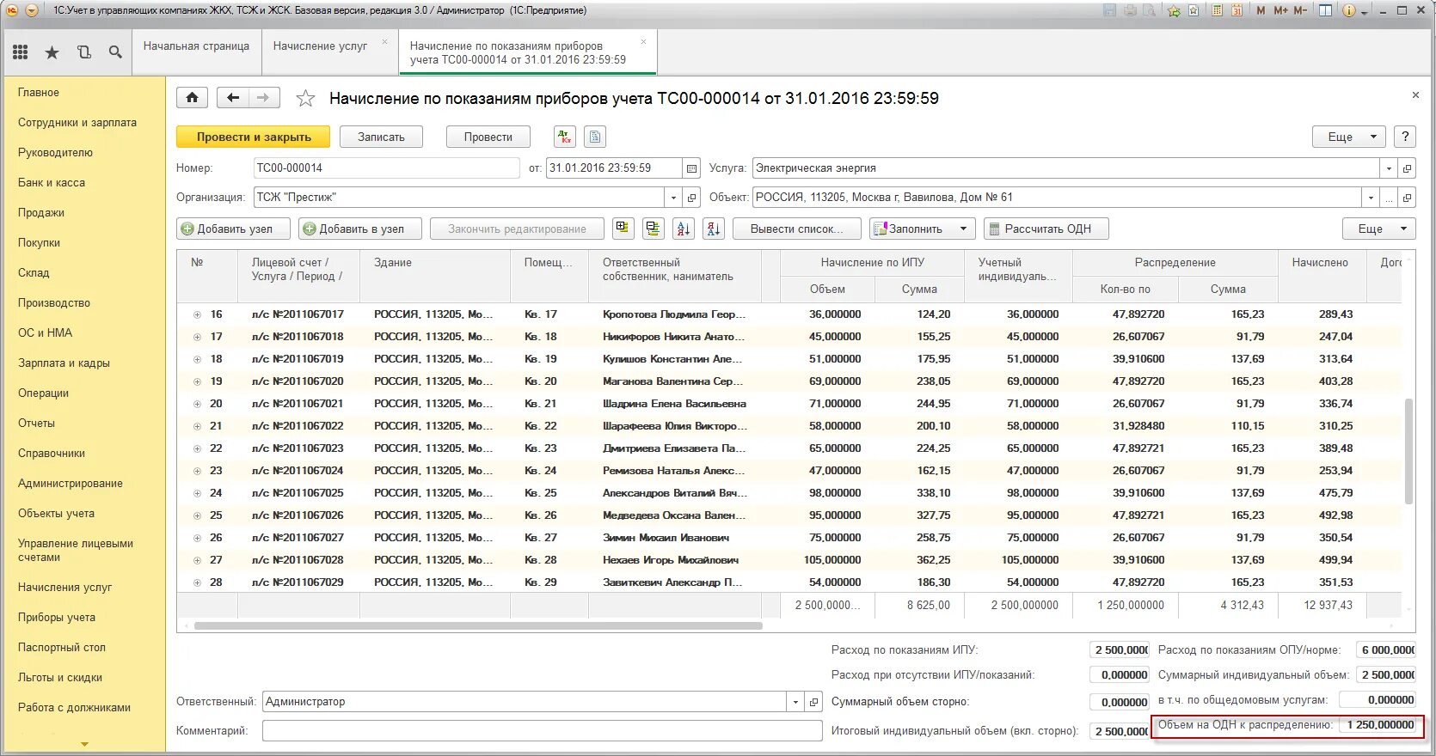Show Дт/Кт postings icon
Viewport: 1436px width, 756px height.
coord(565,137)
